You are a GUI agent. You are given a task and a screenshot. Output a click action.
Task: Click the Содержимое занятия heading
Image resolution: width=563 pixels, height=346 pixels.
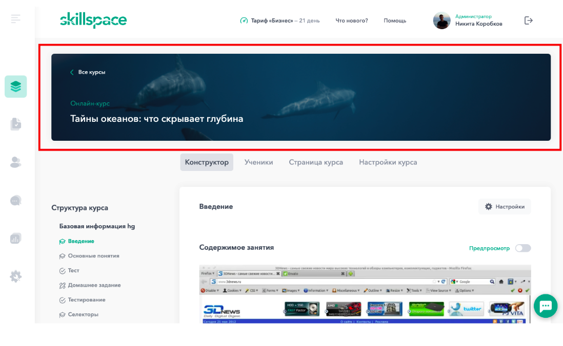236,247
